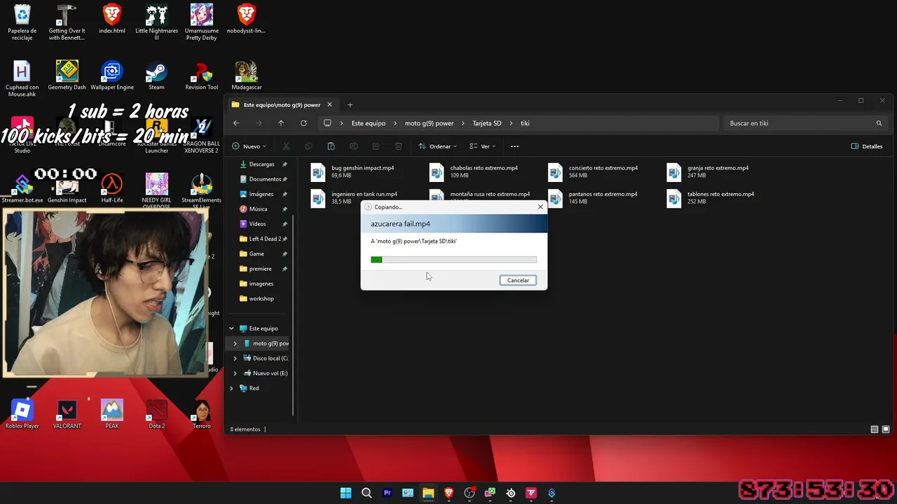Refresh the tiki folder view

pyautogui.click(x=303, y=123)
